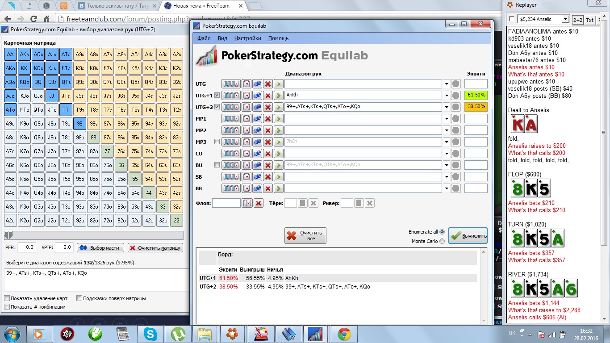Open the Помощь menu
The height and width of the screenshot is (343, 610).
tap(278, 38)
